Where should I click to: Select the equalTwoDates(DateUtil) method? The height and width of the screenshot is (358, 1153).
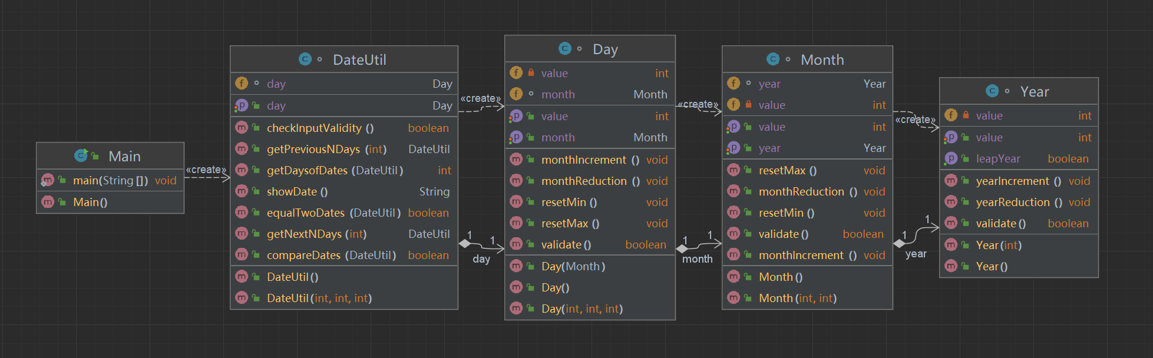[333, 213]
